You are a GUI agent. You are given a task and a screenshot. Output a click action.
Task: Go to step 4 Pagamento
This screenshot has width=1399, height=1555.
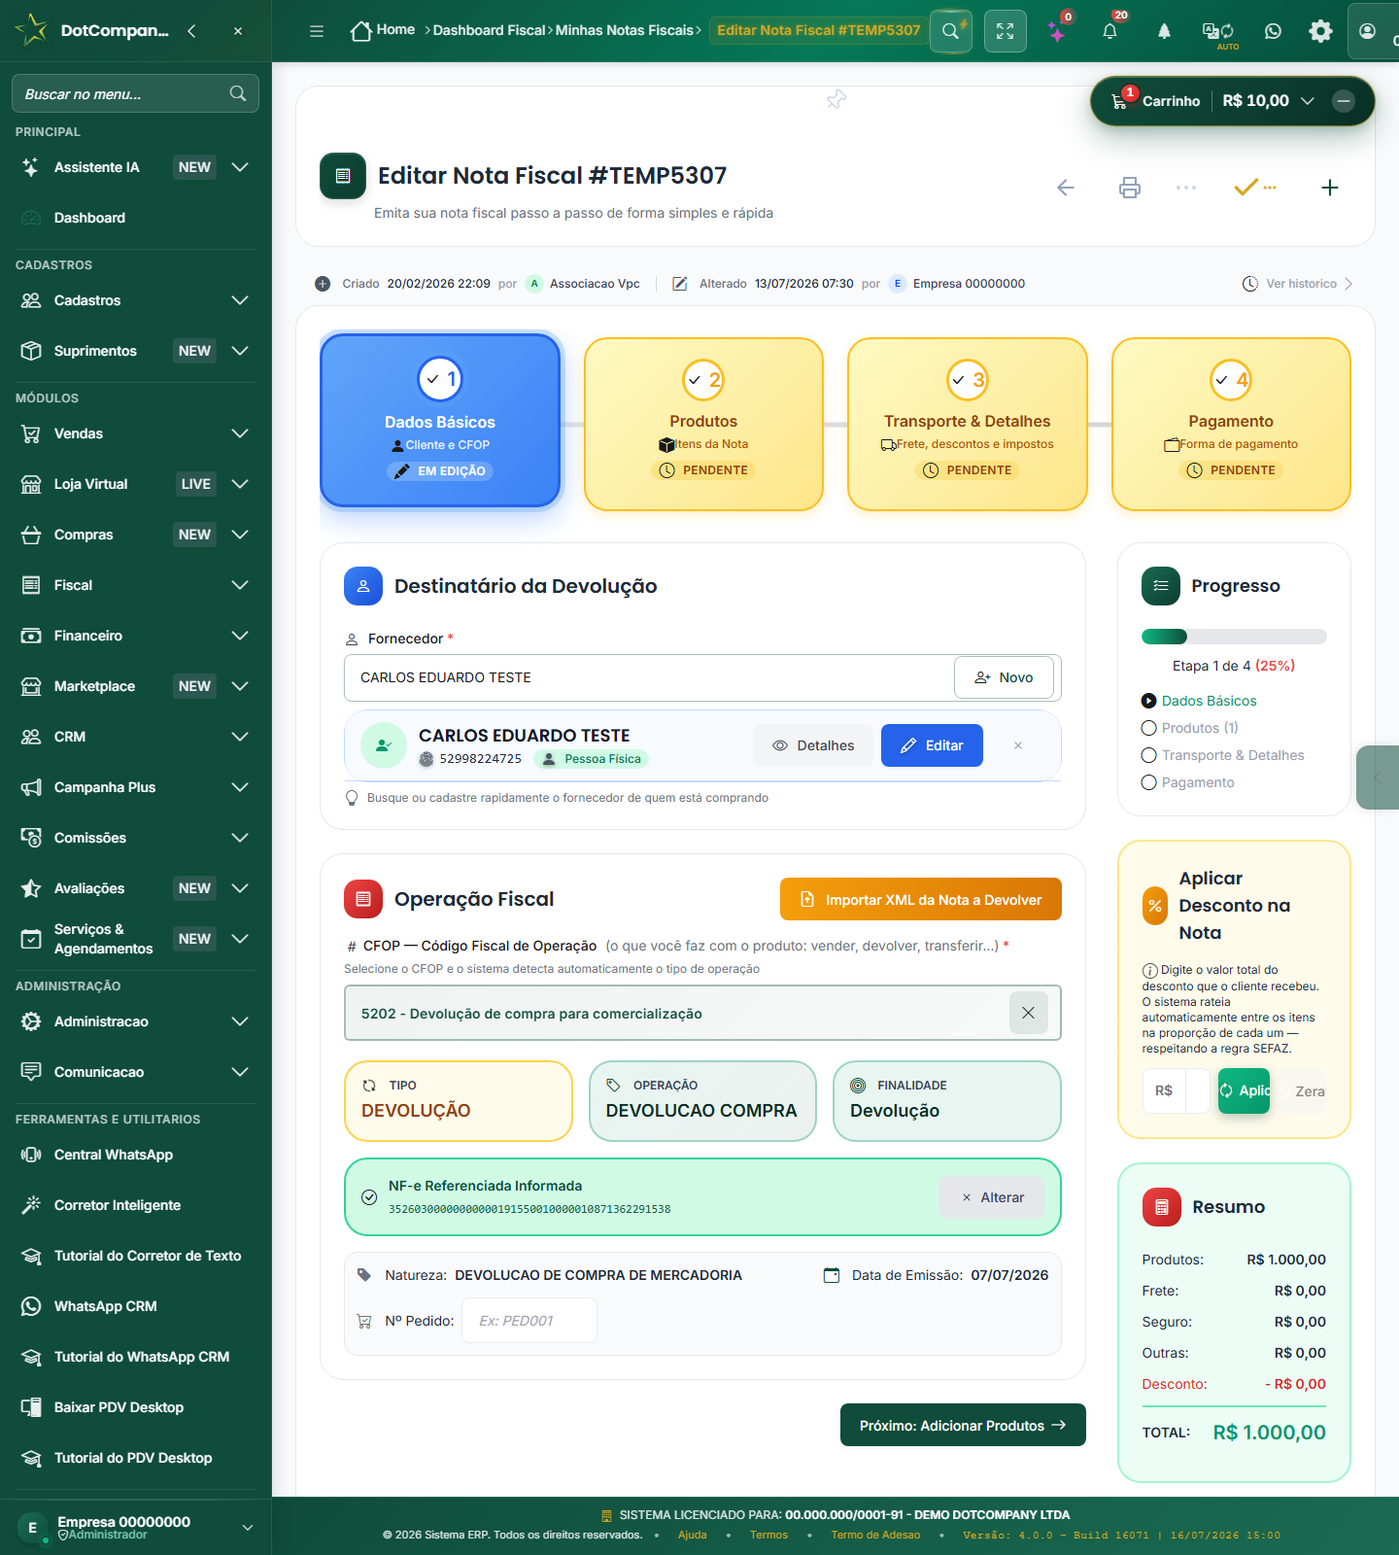tap(1231, 424)
